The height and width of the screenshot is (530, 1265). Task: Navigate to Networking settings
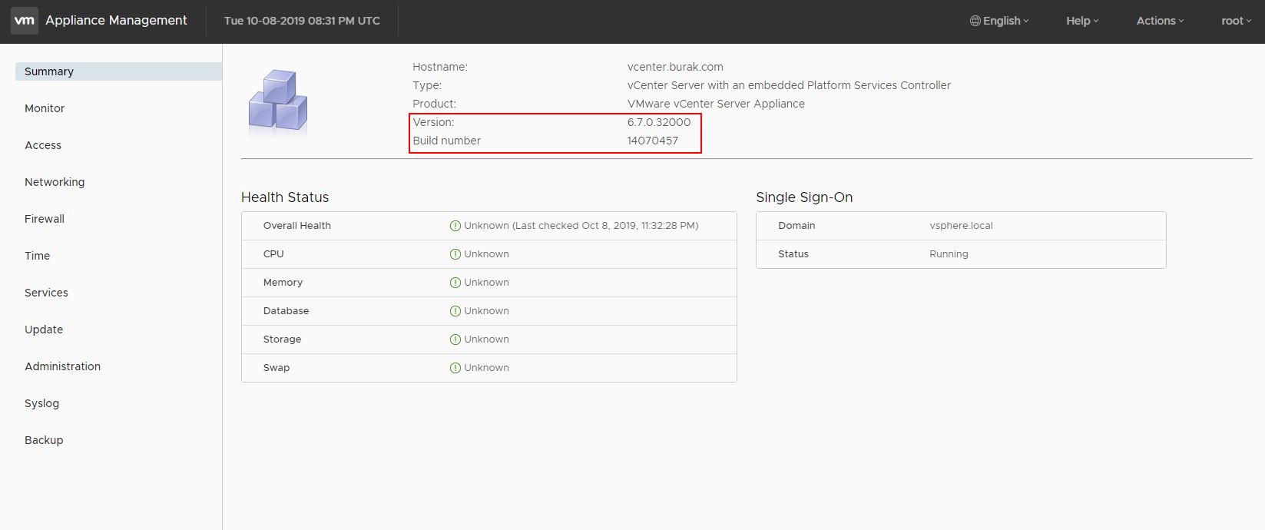pos(55,182)
